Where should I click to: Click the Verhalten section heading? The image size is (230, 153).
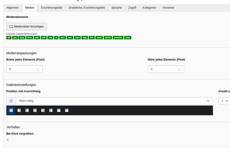pos(13,127)
